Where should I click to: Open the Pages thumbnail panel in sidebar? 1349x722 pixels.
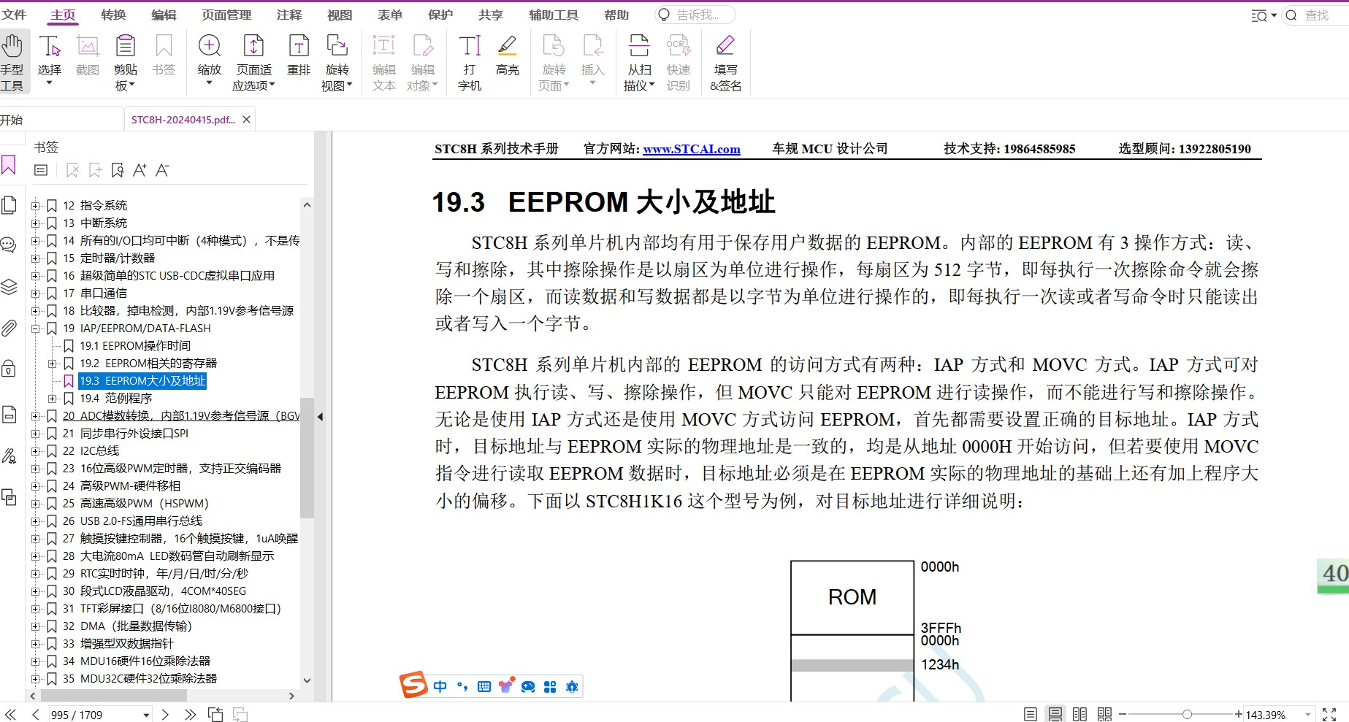9,205
